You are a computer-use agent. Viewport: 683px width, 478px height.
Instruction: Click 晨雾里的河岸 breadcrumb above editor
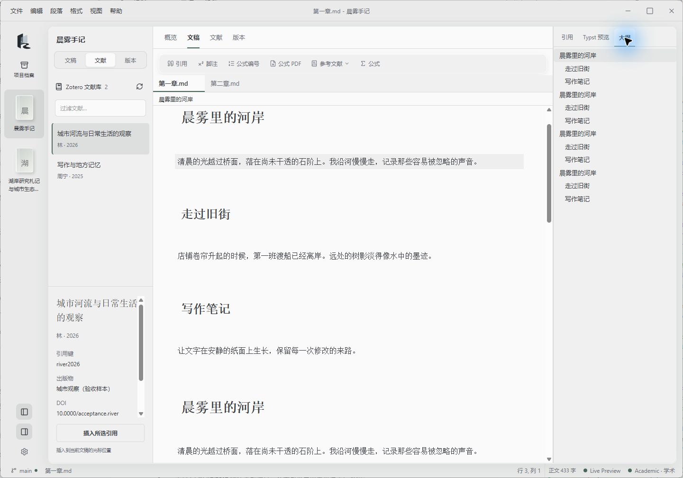pos(176,99)
